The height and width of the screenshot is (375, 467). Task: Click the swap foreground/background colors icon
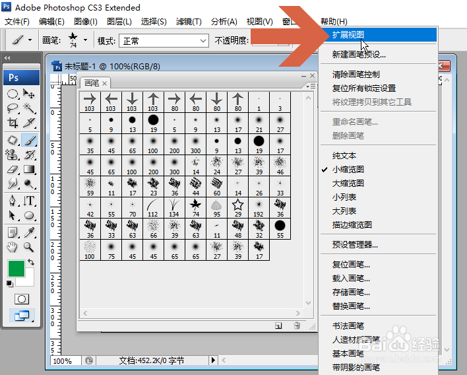pyautogui.click(x=31, y=262)
